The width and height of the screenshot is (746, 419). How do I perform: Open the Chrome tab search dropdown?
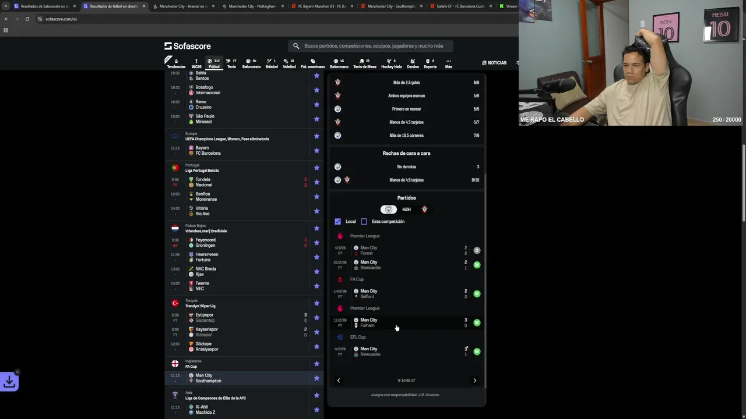pos(6,6)
